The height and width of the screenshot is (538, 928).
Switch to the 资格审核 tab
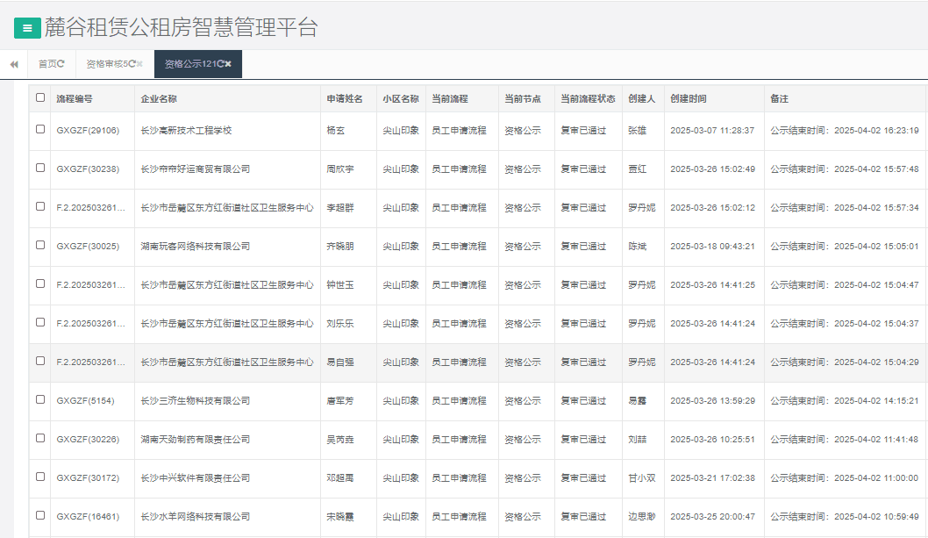107,63
